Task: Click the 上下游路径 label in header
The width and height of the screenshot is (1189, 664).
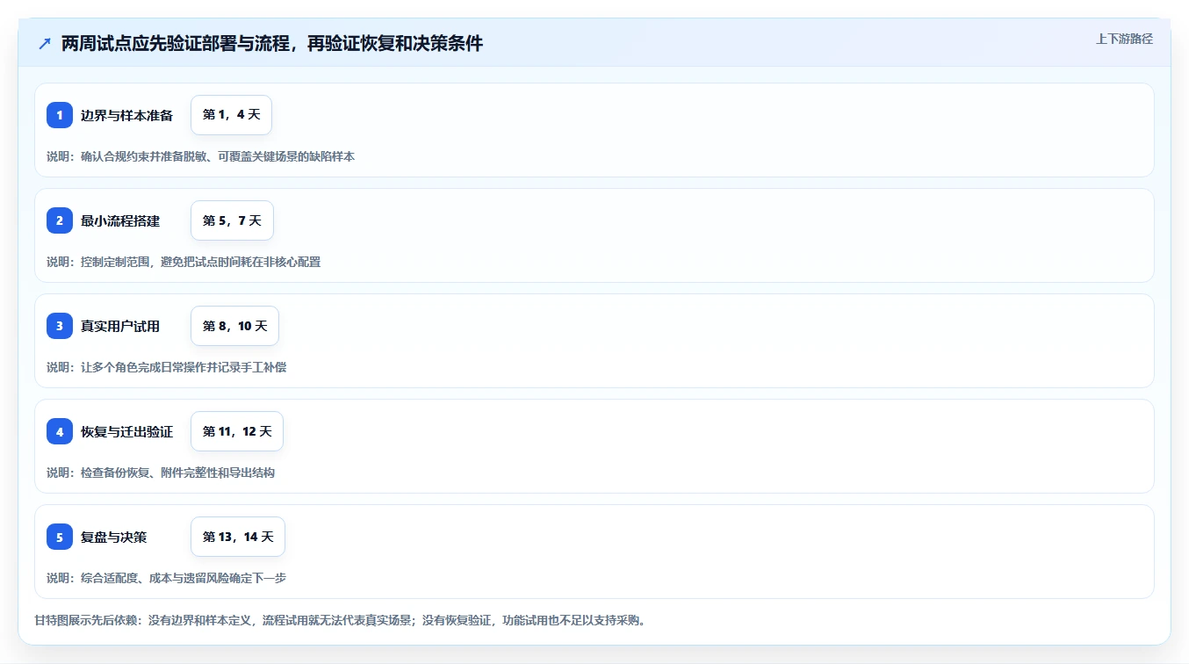Action: [x=1124, y=39]
